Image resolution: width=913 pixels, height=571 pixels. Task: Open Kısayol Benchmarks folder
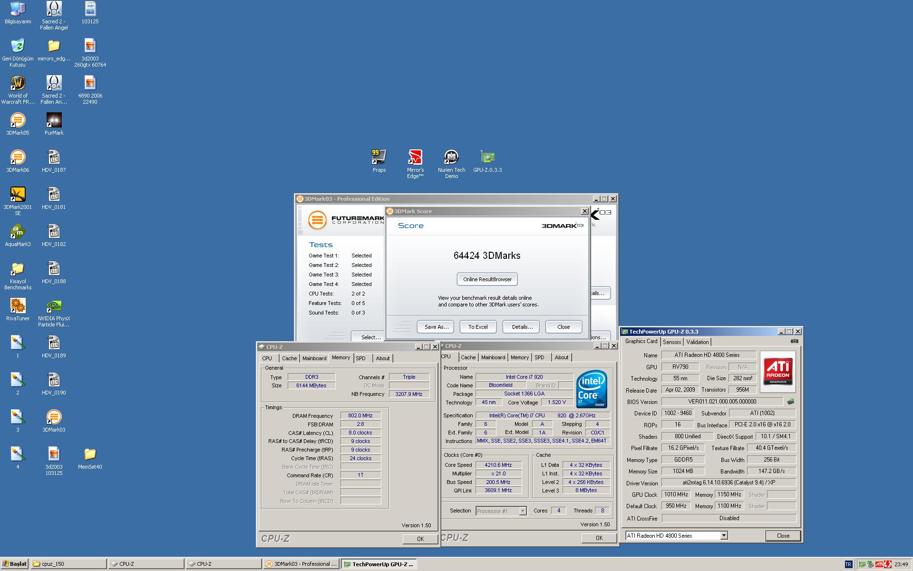[x=18, y=276]
